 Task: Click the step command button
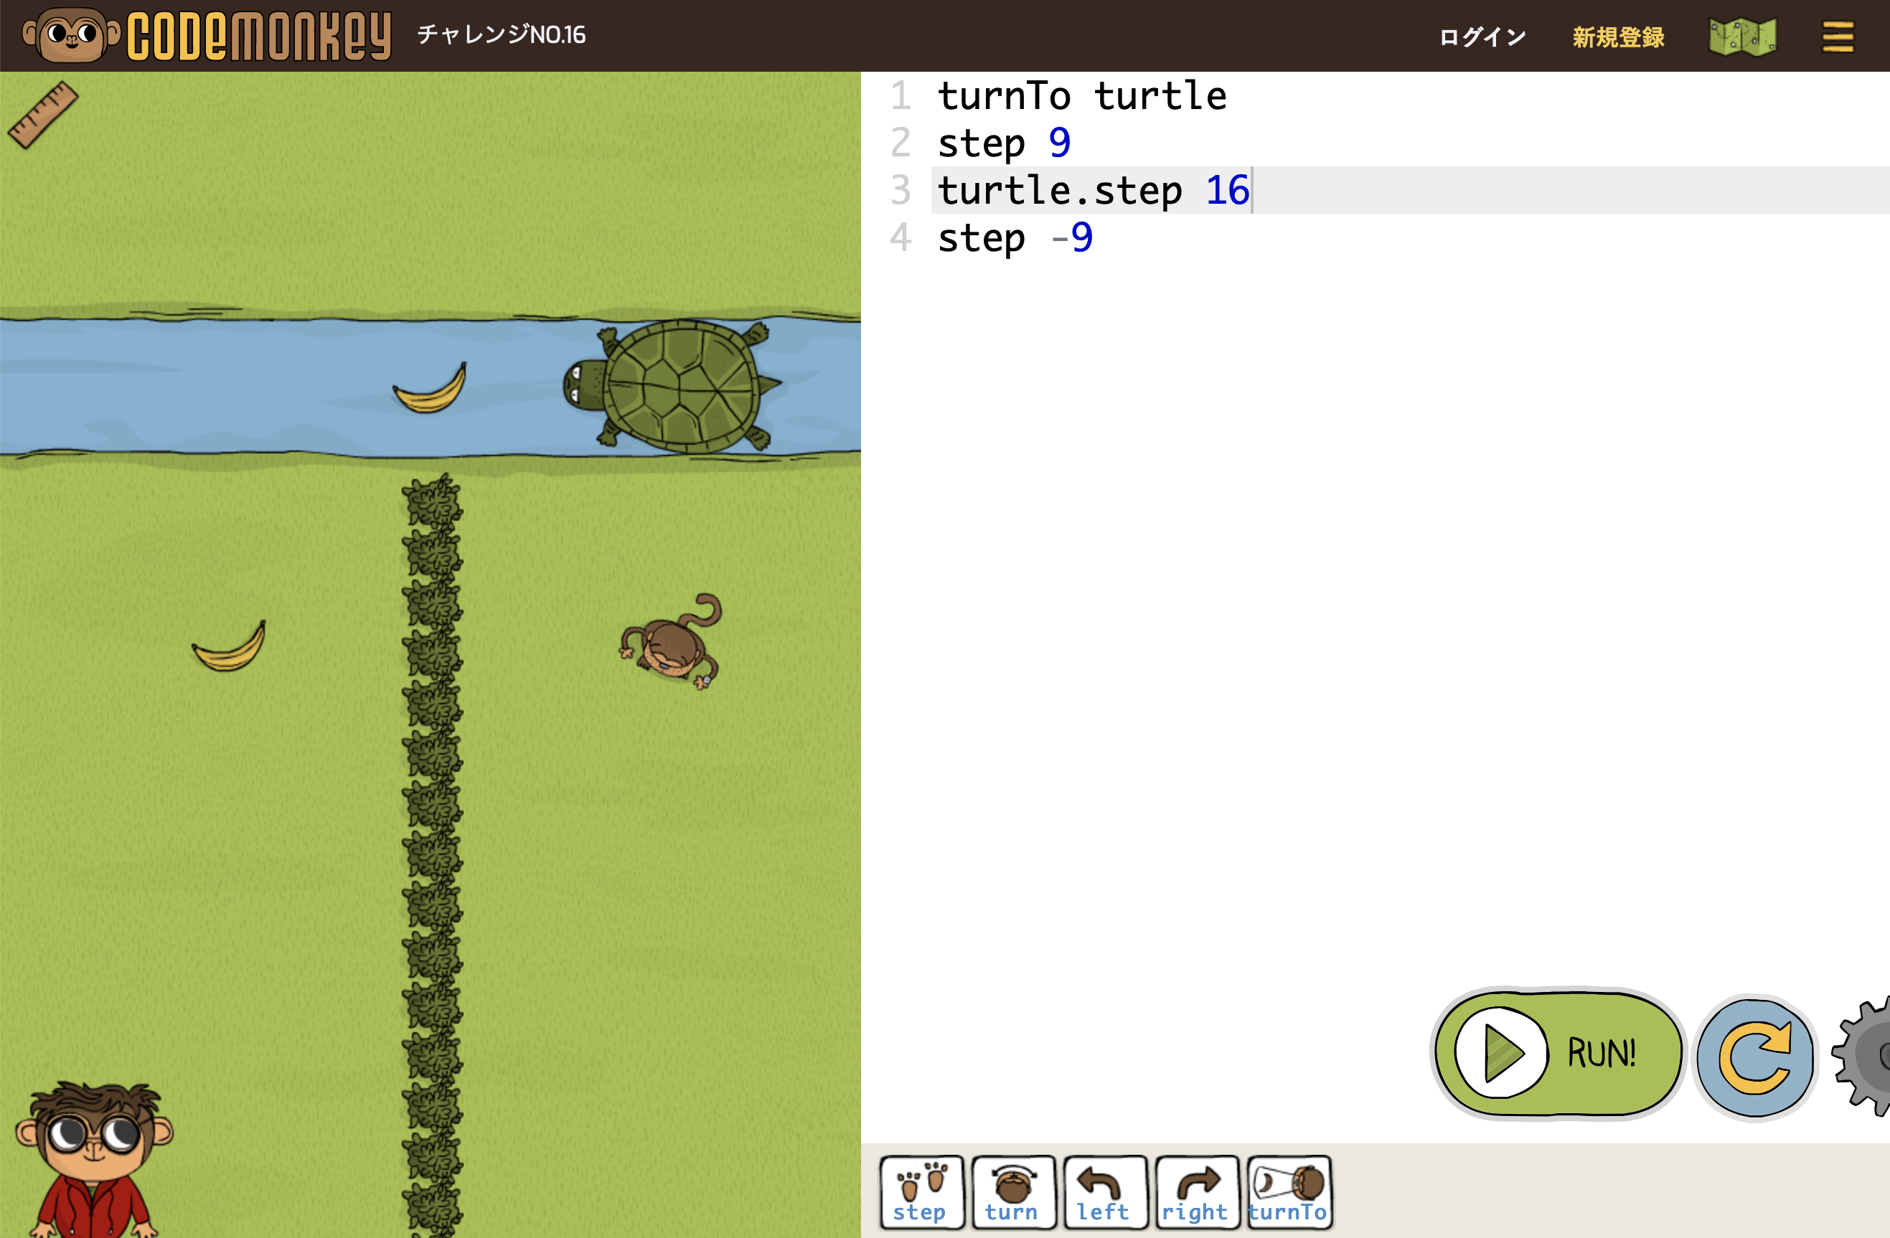tap(921, 1192)
